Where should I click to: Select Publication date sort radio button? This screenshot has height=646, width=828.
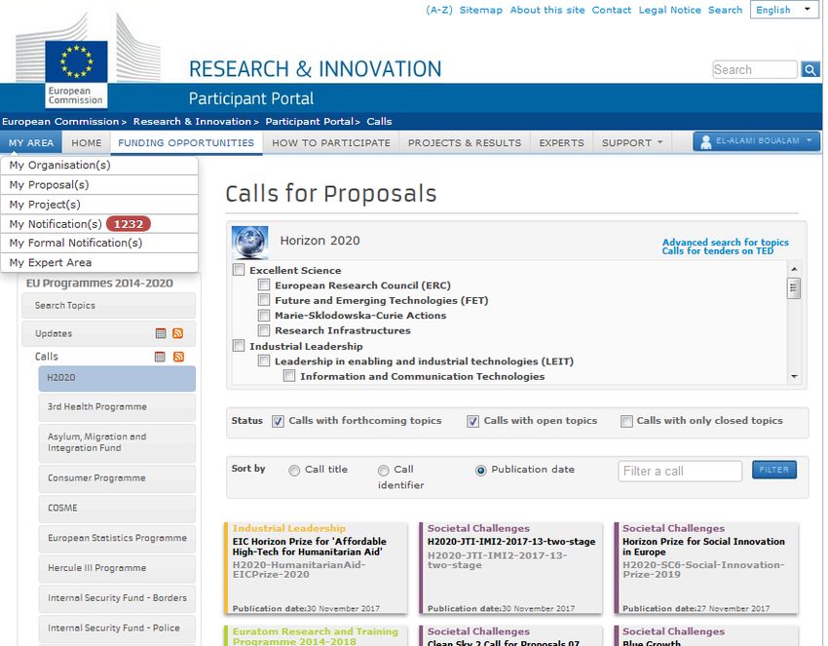coord(480,470)
